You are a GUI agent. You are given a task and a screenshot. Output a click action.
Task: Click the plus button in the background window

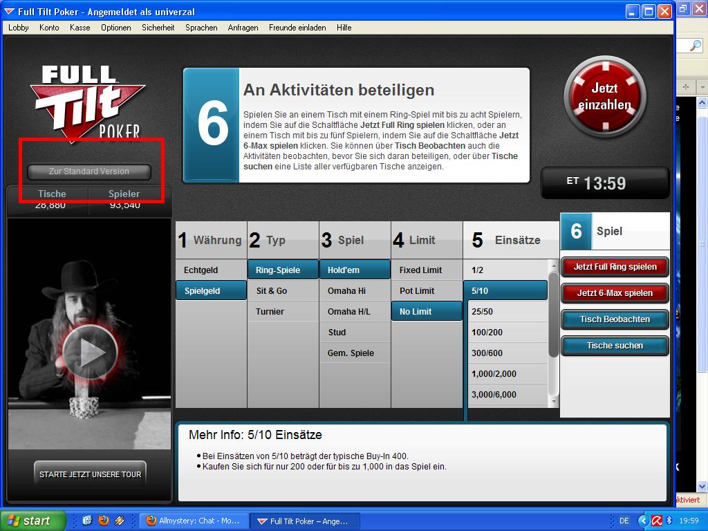coord(685,86)
